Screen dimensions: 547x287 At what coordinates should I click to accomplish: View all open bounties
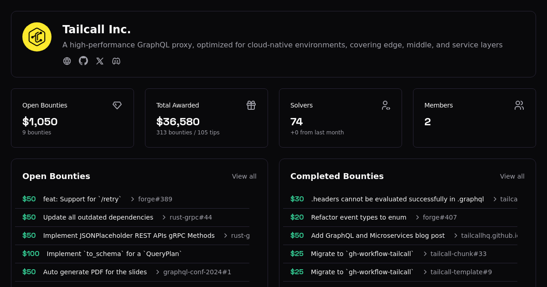click(244, 176)
